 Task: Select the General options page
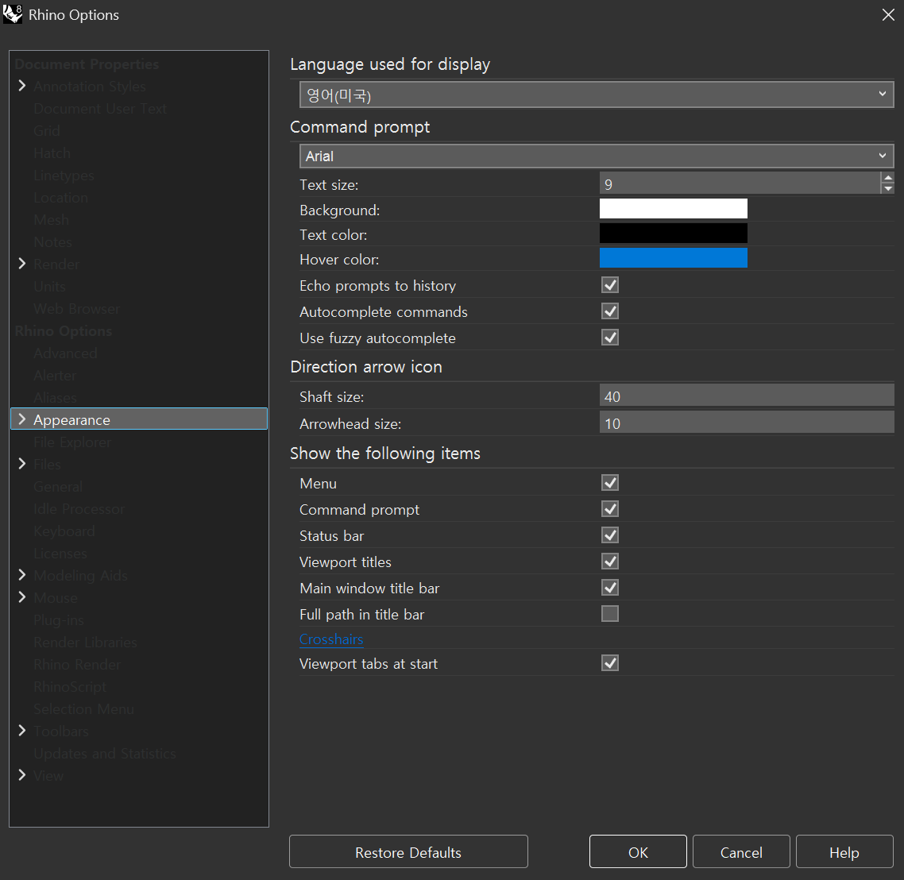[58, 486]
